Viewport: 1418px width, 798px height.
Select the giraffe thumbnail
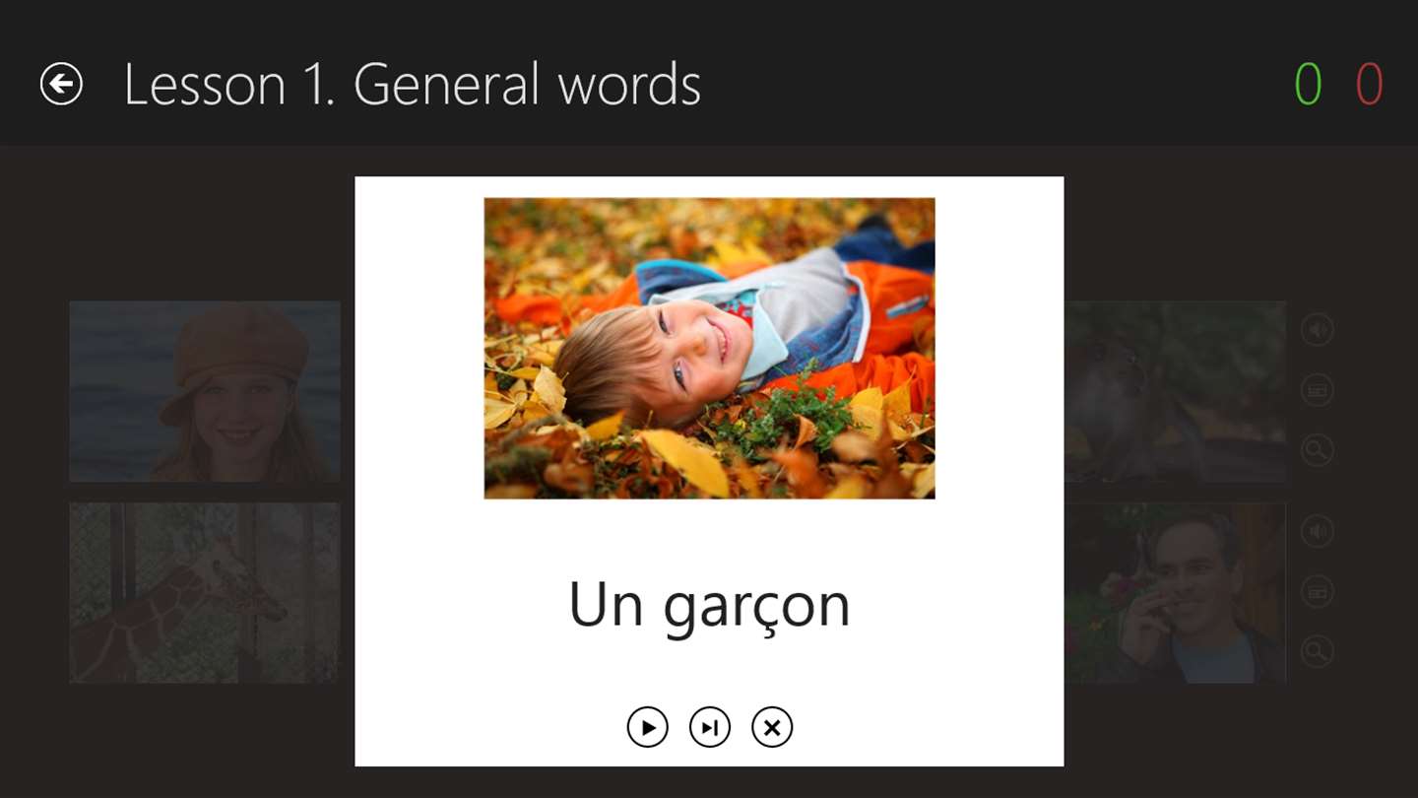point(205,593)
